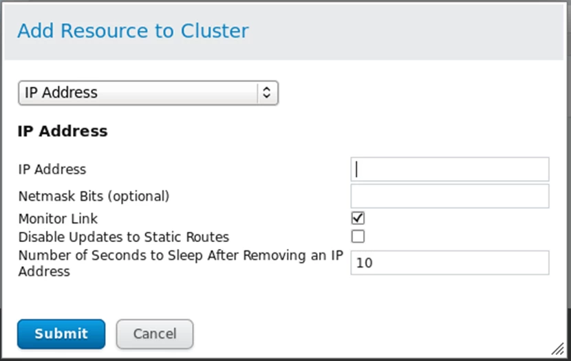This screenshot has width=571, height=361.
Task: Click the sleep seconds field showing 10
Action: (x=450, y=263)
